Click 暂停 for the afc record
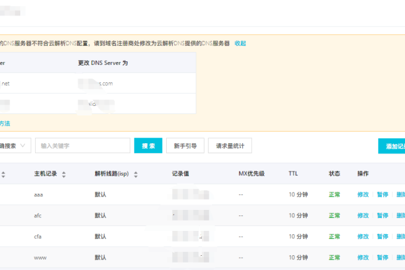The height and width of the screenshot is (270, 405). (383, 215)
